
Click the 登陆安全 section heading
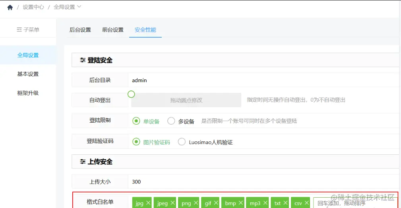(x=100, y=60)
